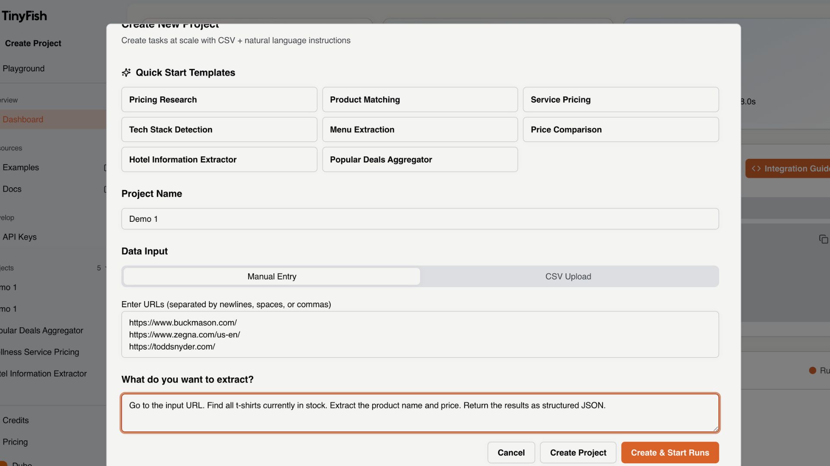Select the Pricing Research template

(x=219, y=100)
